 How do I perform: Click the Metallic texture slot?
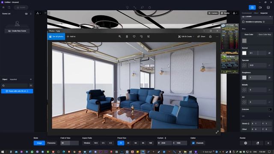(x=244, y=90)
